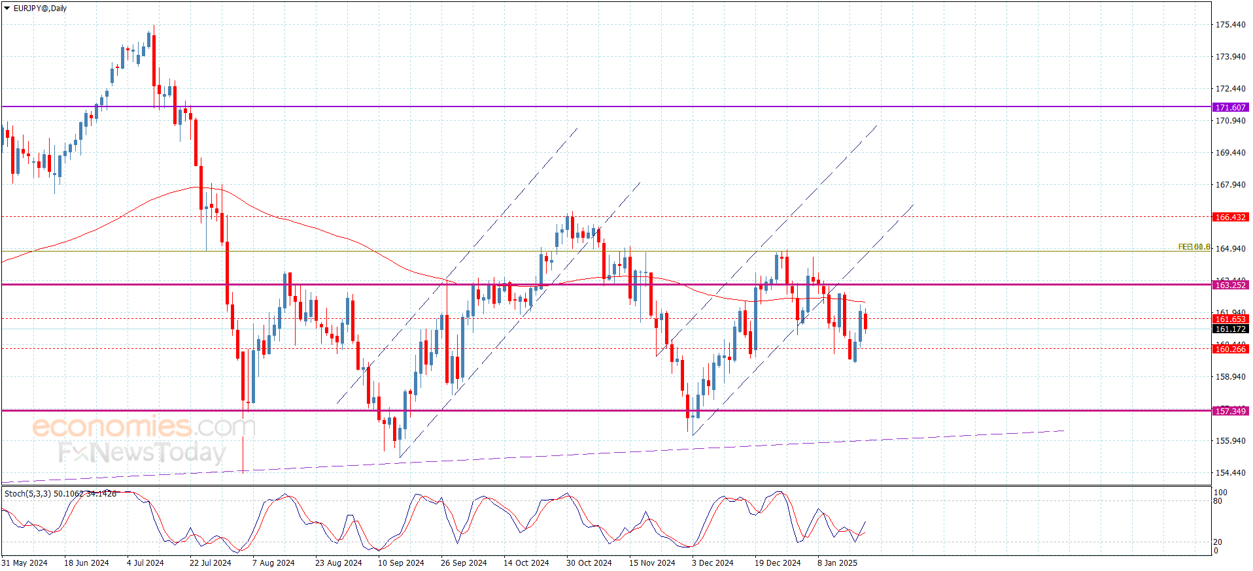Select the 161.172 current price label
Image resolution: width=1253 pixels, height=571 pixels.
1230,329
